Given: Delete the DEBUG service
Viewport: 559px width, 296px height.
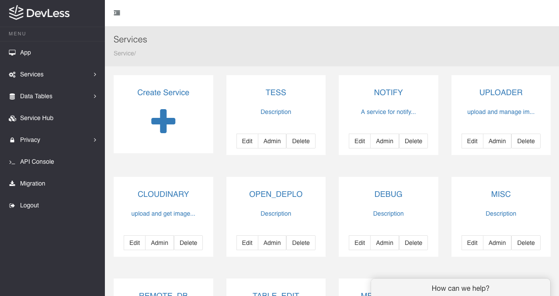Looking at the screenshot, I should pos(413,243).
